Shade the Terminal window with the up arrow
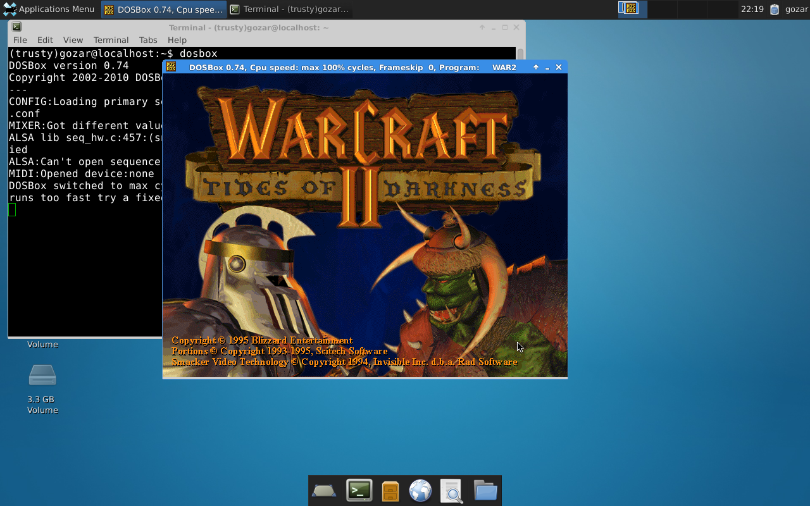 482,27
